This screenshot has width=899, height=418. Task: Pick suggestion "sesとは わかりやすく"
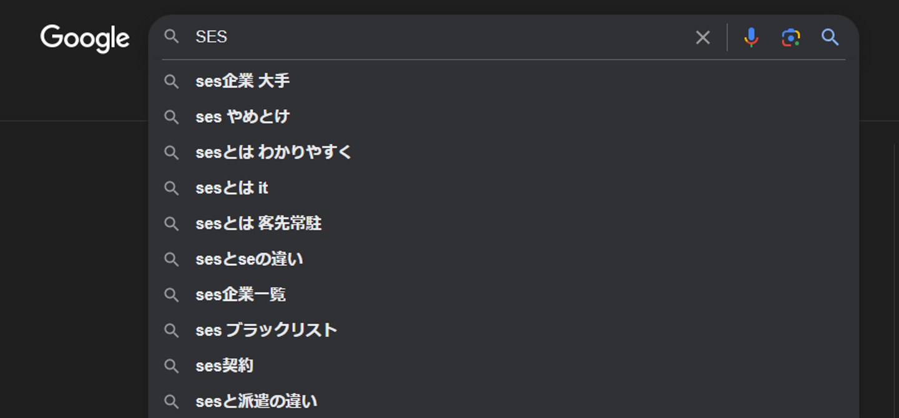tap(273, 152)
